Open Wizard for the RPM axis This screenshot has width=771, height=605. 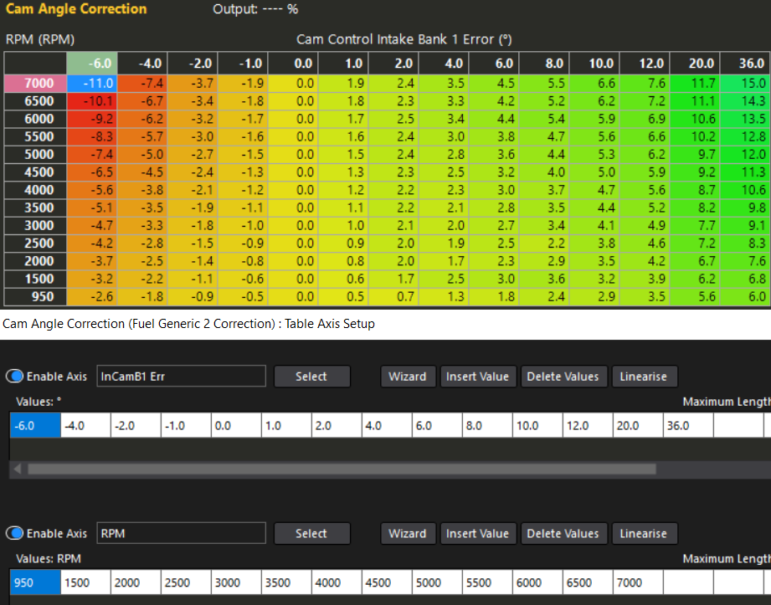pos(408,534)
